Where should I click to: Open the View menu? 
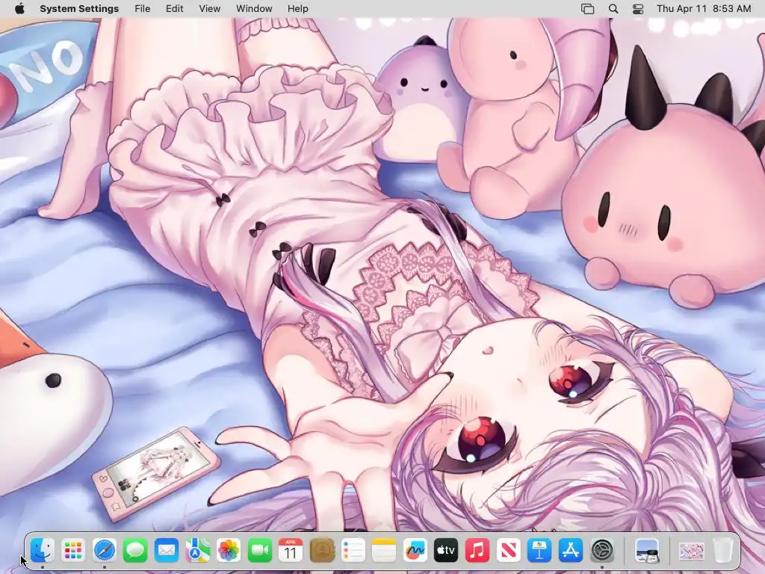pos(210,9)
